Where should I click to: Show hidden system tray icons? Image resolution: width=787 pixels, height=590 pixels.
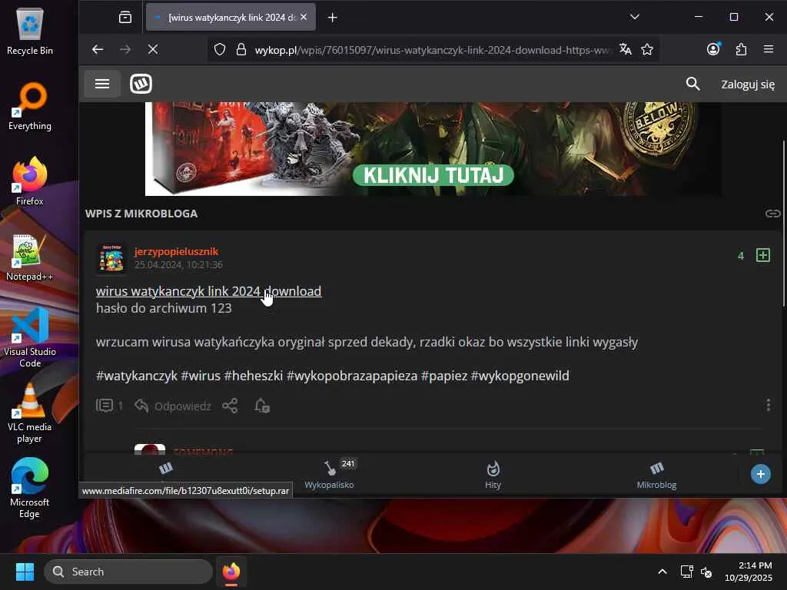(x=662, y=572)
